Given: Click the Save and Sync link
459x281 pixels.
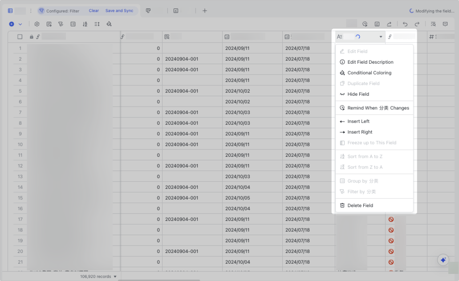Looking at the screenshot, I should 119,11.
